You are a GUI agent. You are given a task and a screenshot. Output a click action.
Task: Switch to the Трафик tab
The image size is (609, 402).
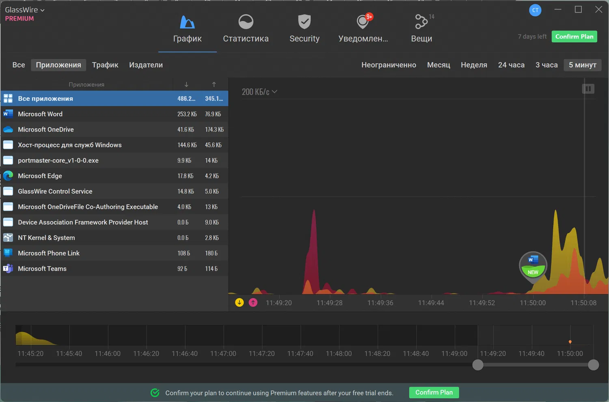[x=105, y=65]
